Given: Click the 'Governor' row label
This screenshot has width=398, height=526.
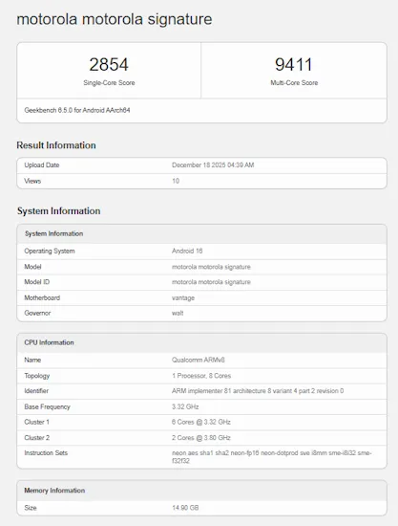Looking at the screenshot, I should [x=37, y=313].
